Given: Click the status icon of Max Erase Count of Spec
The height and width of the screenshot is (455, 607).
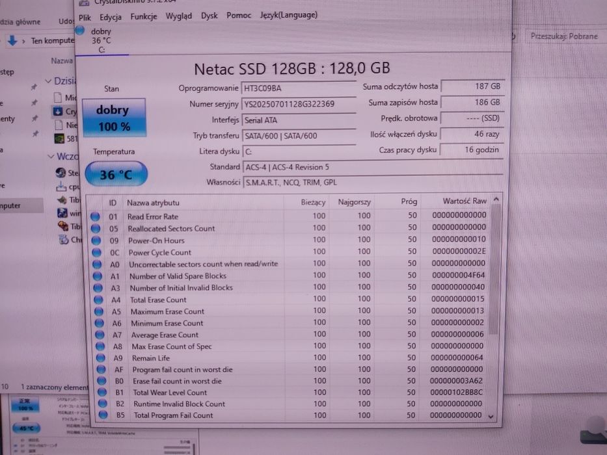Looking at the screenshot, I should (x=100, y=346).
